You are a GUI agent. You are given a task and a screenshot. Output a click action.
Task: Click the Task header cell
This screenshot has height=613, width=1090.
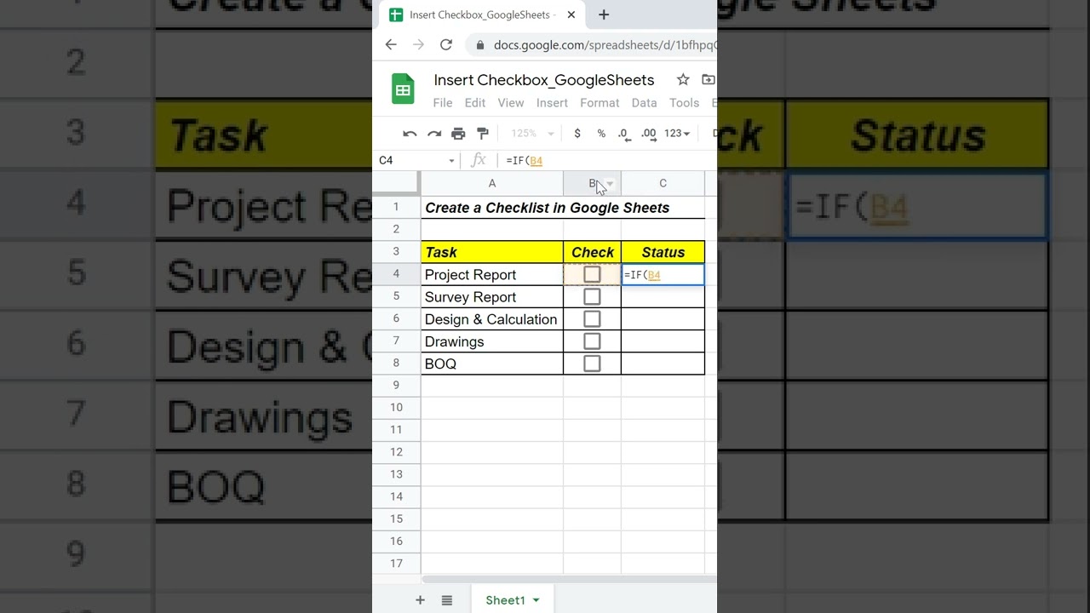492,252
